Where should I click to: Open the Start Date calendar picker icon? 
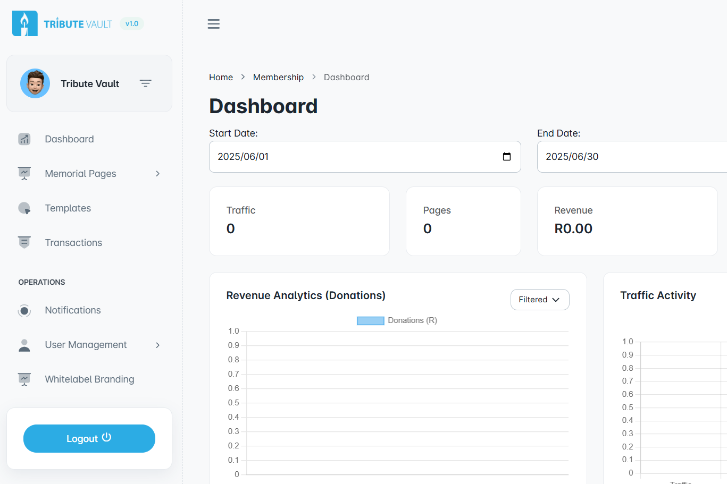click(x=506, y=157)
